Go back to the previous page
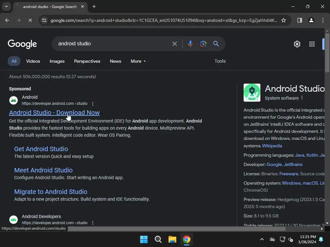This screenshot has width=330, height=247. click(x=7, y=20)
